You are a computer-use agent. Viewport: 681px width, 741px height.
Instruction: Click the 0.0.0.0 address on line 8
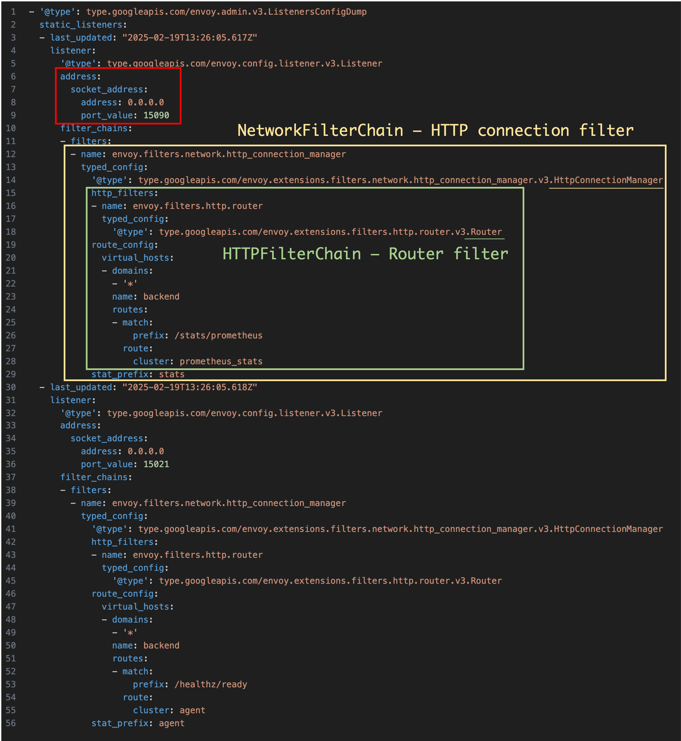[146, 102]
